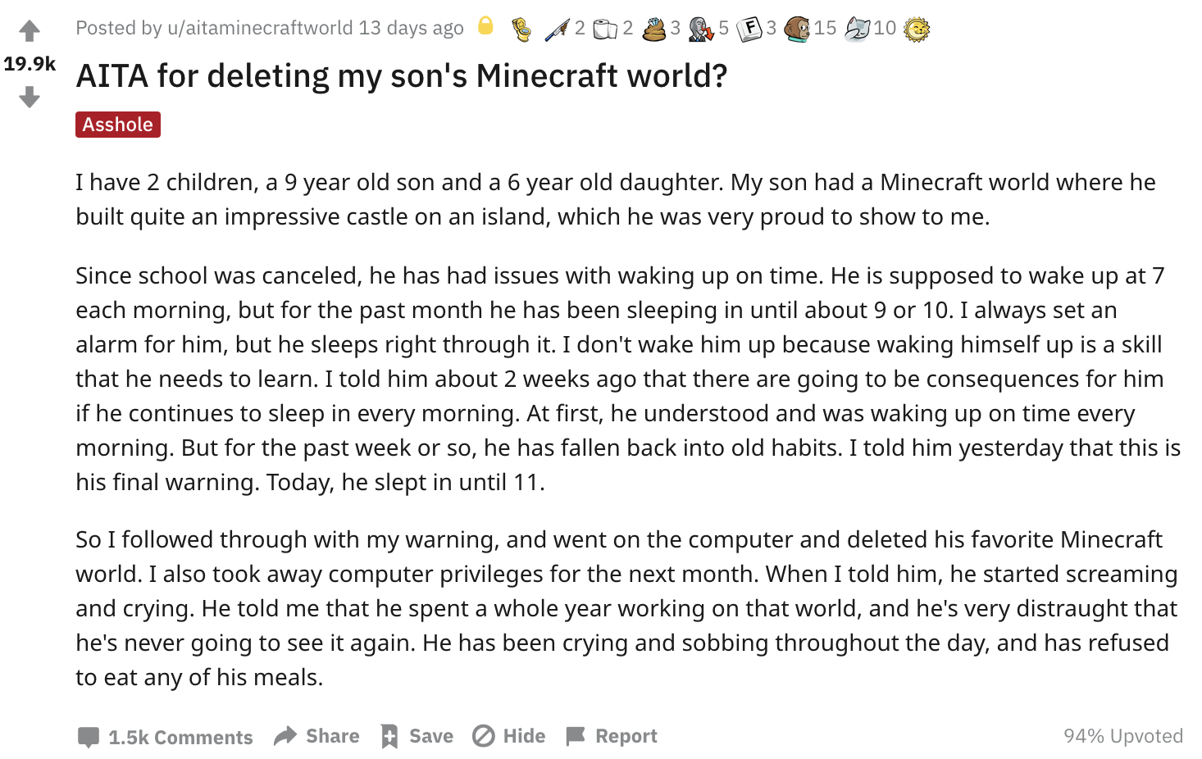Click the monkey face award

pyautogui.click(x=797, y=30)
